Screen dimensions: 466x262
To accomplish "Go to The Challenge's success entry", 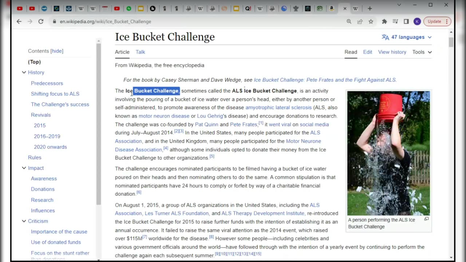I will tap(60, 104).
